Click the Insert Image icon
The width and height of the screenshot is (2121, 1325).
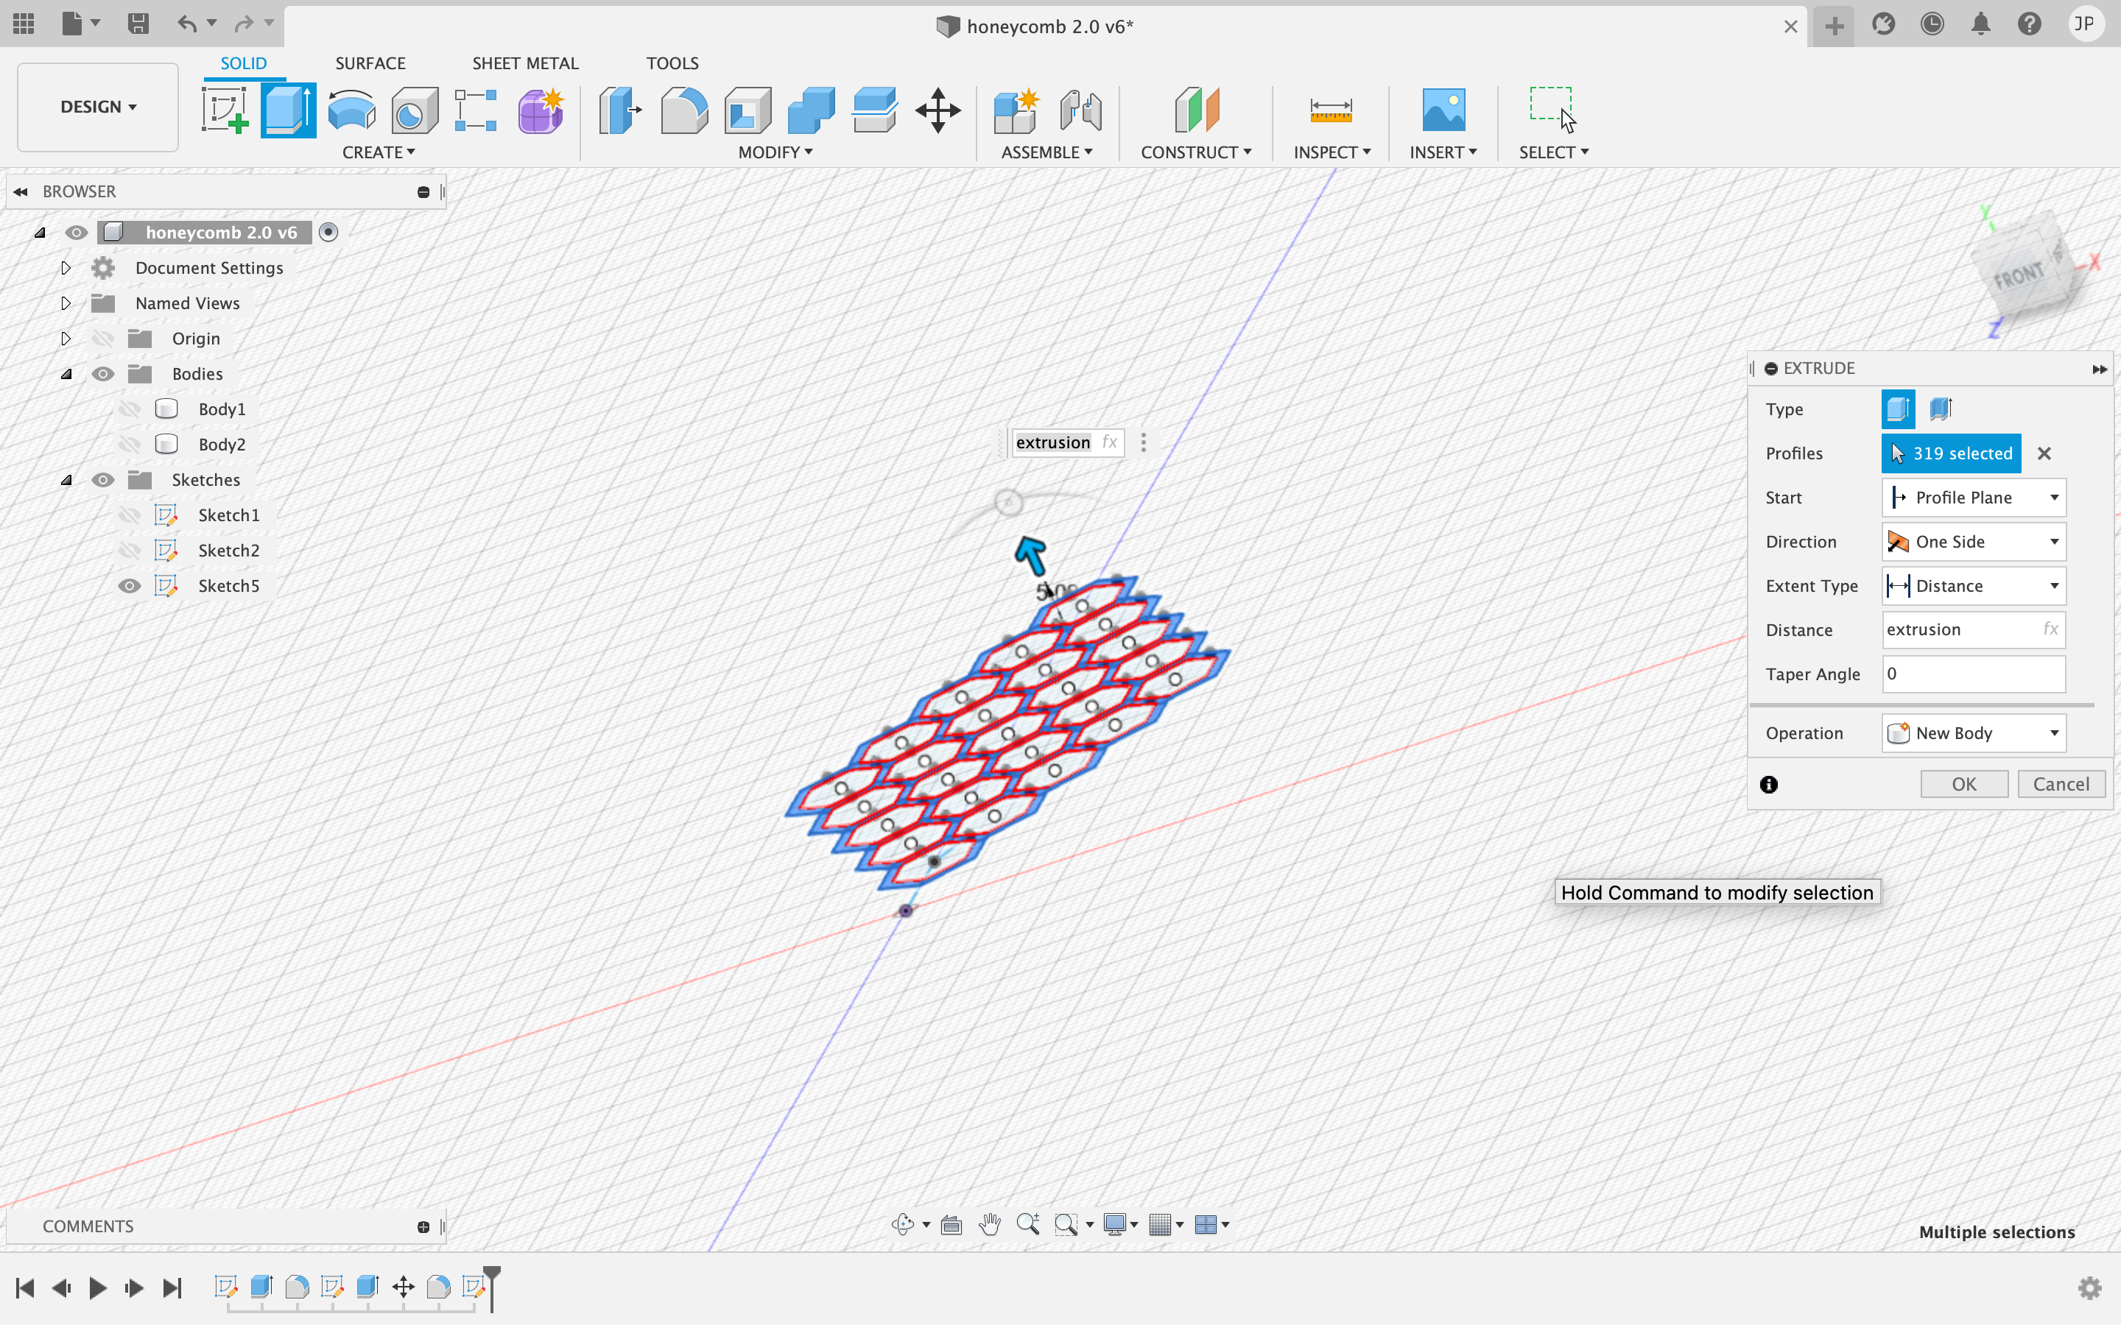point(1443,110)
